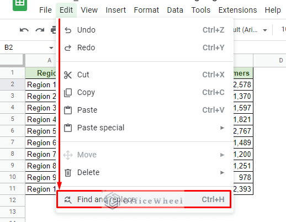
Task: Click cell containing Region 8
Action: tap(41, 166)
